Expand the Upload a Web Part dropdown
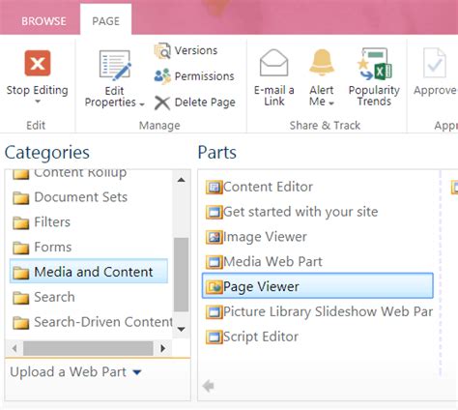This screenshot has height=410, width=458. coord(137,372)
